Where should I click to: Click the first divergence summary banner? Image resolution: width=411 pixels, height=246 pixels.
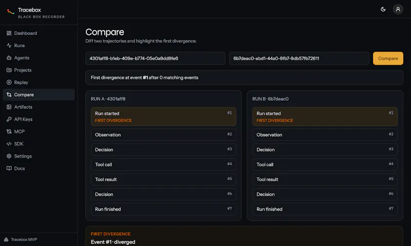[244, 78]
